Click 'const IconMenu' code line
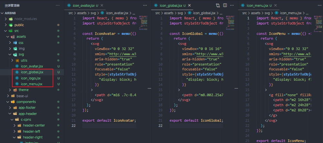This screenshot has width=323, height=143. pos(284,34)
